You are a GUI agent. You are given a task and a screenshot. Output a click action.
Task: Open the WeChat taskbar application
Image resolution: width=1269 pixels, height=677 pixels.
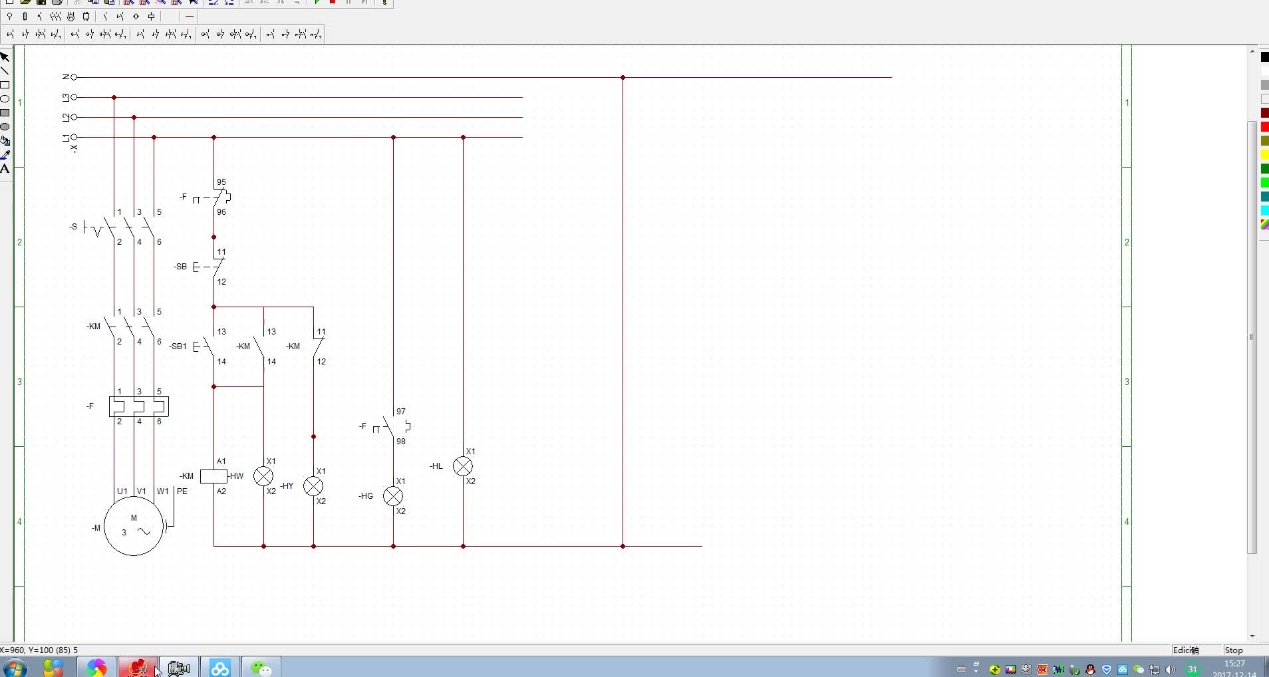[x=261, y=667]
